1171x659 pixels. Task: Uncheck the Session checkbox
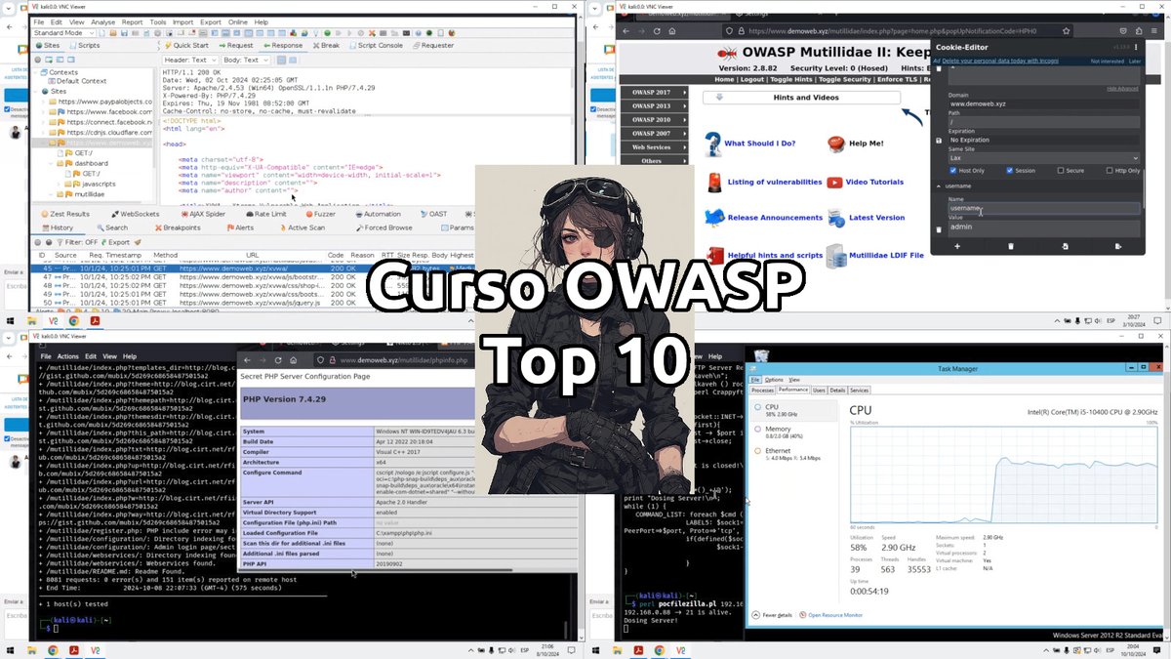1010,170
